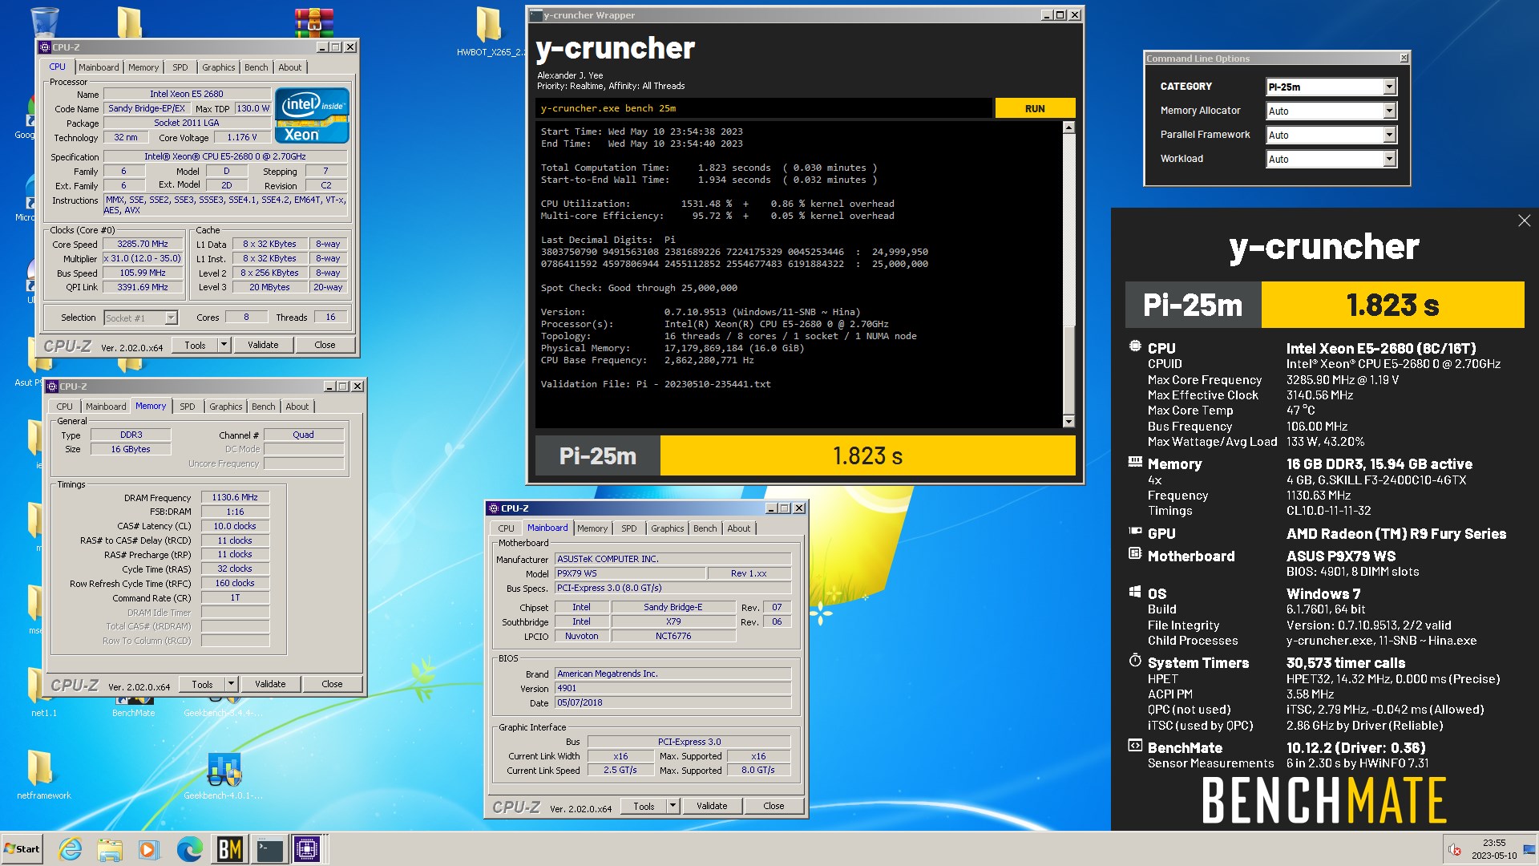Click the System Timers clock icon
The height and width of the screenshot is (866, 1539).
[1135, 661]
